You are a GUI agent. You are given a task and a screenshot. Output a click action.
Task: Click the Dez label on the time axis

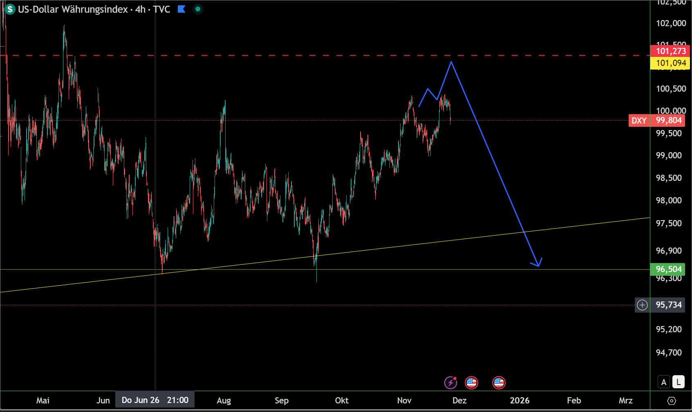coord(459,401)
